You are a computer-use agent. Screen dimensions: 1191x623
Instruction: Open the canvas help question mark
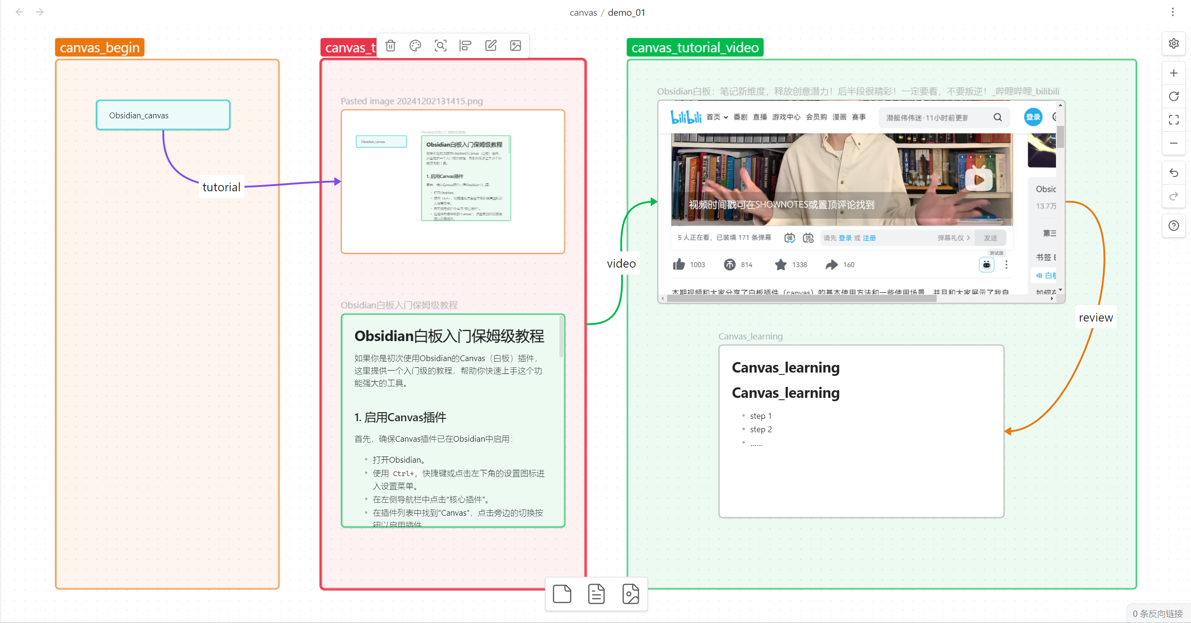1173,226
